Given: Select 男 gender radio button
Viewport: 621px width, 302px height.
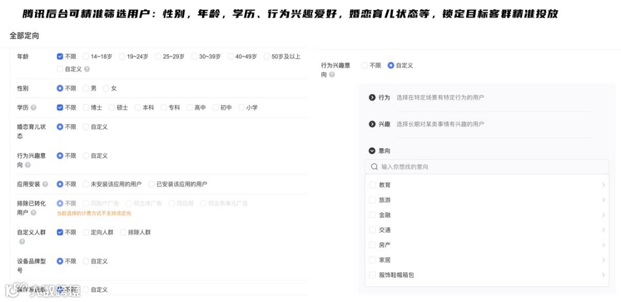Looking at the screenshot, I should pos(86,88).
